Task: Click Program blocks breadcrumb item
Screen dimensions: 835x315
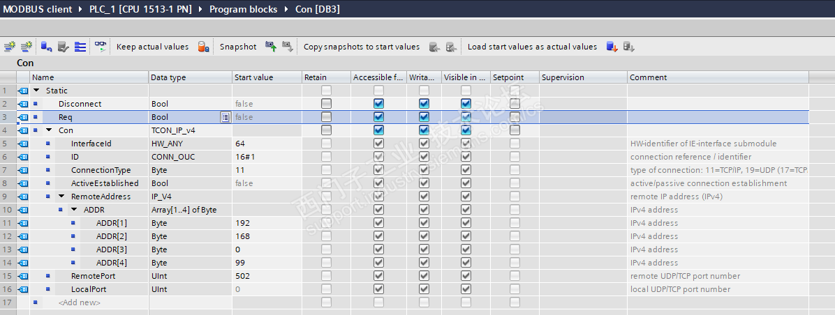Action: tap(244, 10)
